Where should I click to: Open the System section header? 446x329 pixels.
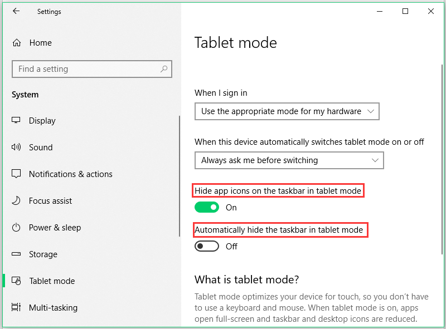pos(25,95)
